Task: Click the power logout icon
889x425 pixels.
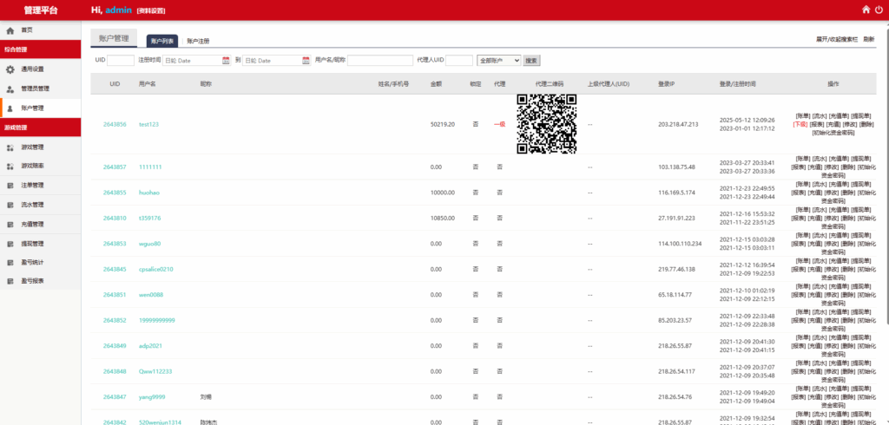Action: [x=879, y=10]
